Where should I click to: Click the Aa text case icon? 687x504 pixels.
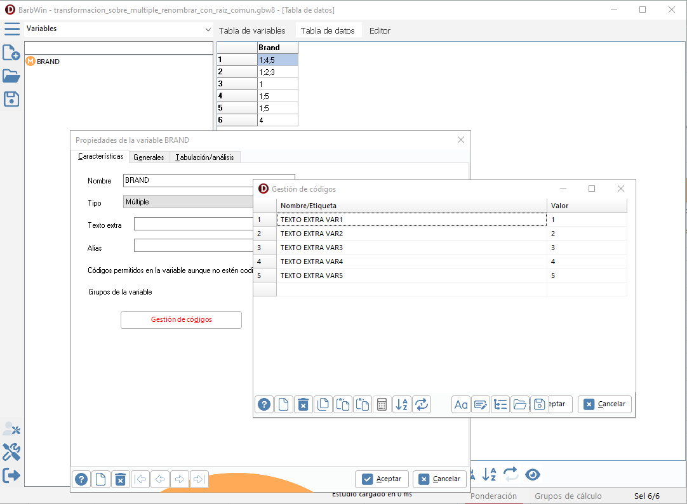coord(462,404)
